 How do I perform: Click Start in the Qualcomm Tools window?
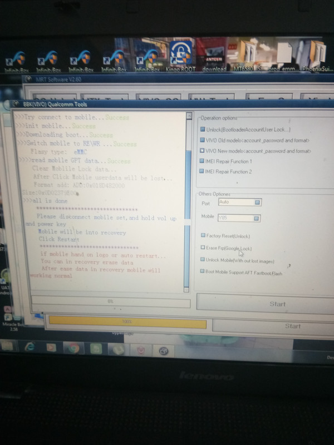[x=277, y=304]
